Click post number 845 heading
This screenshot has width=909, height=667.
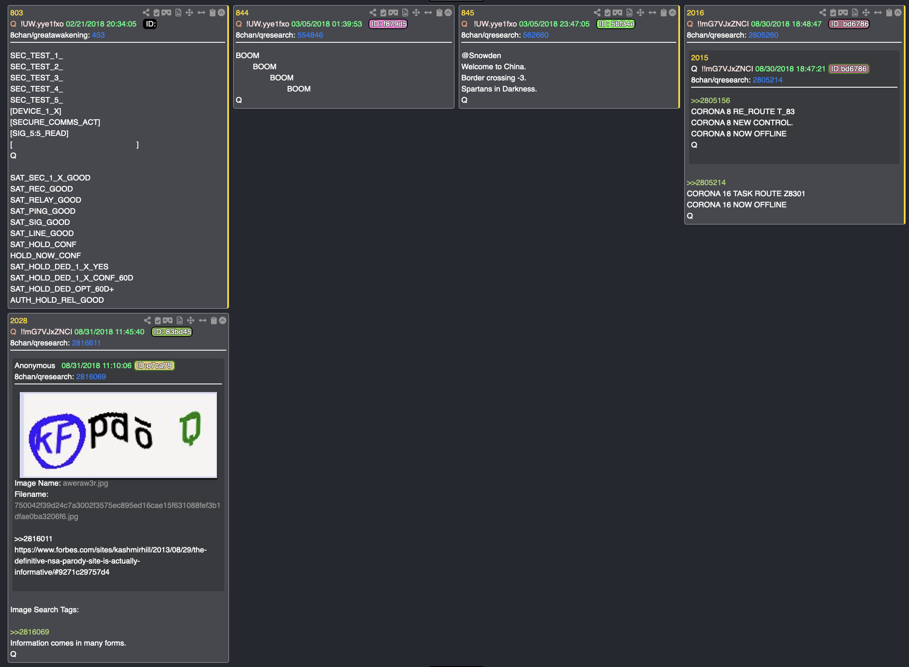pyautogui.click(x=467, y=13)
